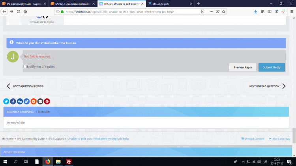Share topic via Facebook icon
296x166 pixels.
[x=13, y=101]
